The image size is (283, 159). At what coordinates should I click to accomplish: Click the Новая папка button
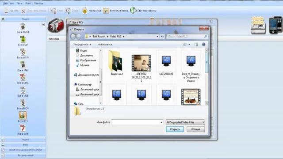[x=105, y=44]
